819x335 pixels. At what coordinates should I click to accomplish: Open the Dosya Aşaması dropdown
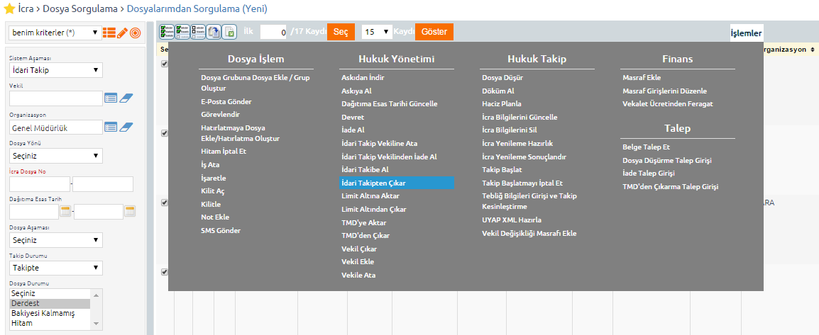[x=56, y=240]
